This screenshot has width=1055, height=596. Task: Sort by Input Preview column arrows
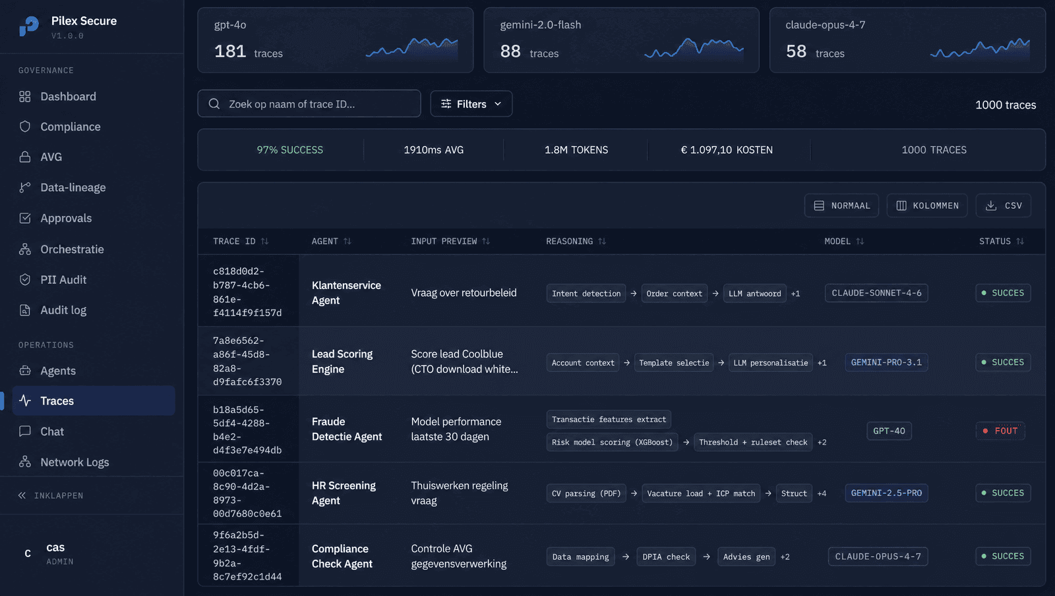point(486,241)
